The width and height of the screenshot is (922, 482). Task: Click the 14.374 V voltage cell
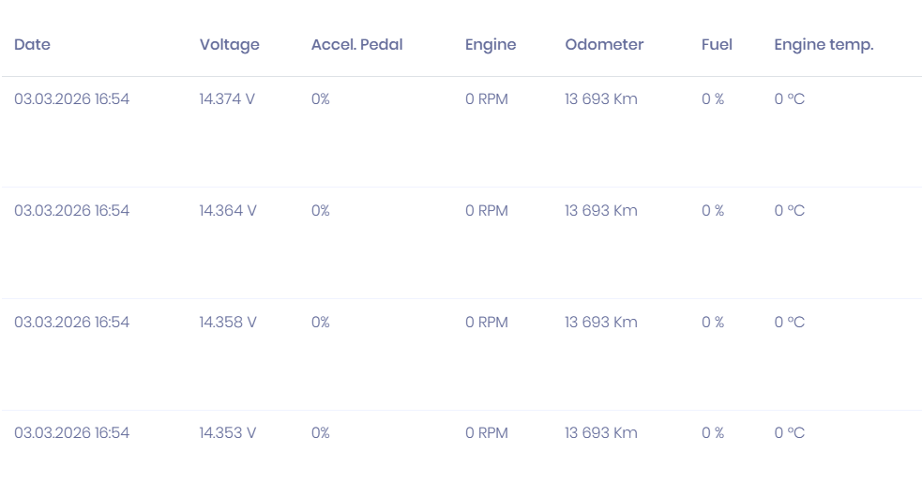click(227, 98)
